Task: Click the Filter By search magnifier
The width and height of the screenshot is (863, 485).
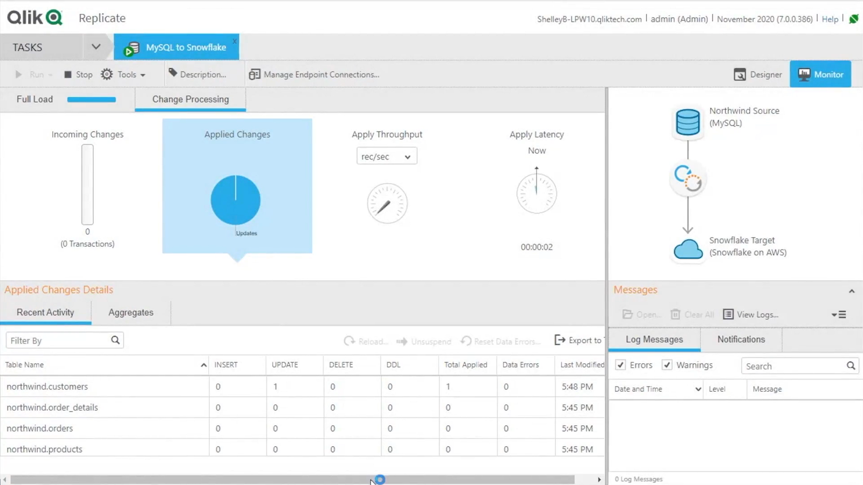Action: pos(115,340)
